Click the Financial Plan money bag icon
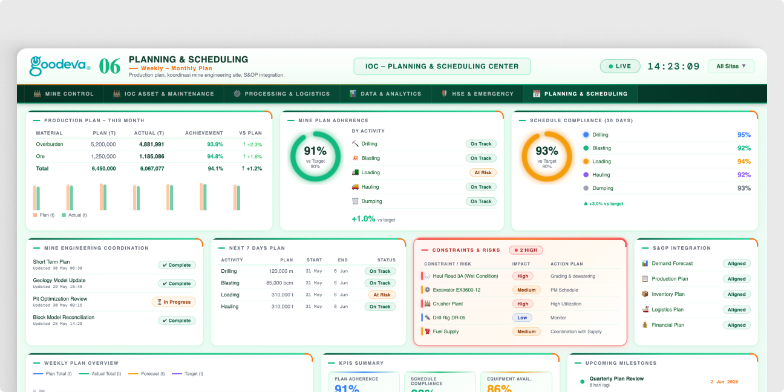The width and height of the screenshot is (784, 392). [645, 325]
